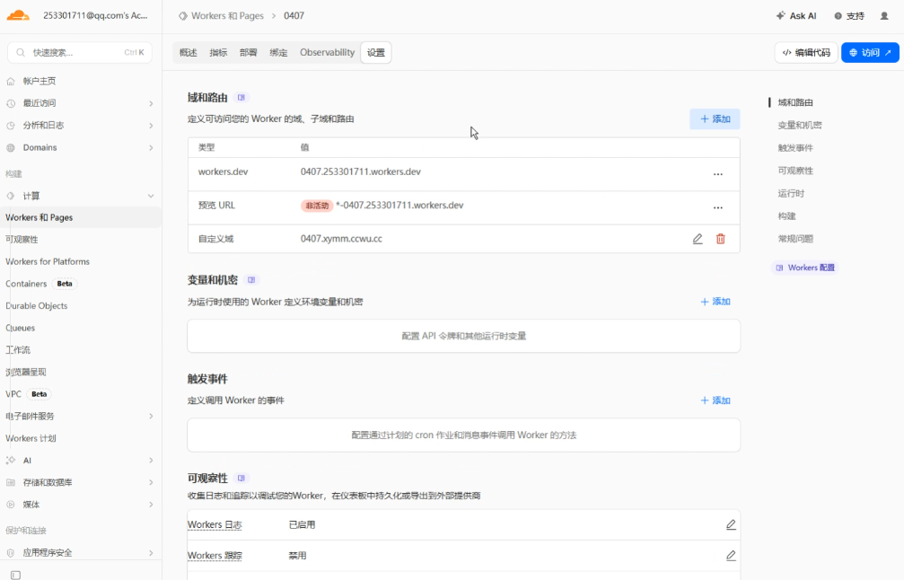Open more options for workers.dev row
The height and width of the screenshot is (580, 904).
point(718,174)
